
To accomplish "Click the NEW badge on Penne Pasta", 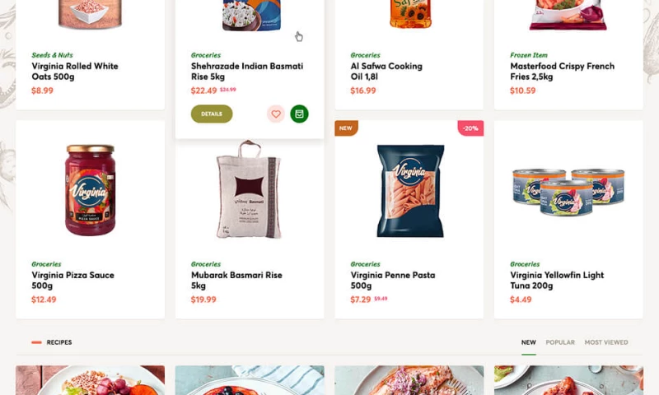I will 346,128.
